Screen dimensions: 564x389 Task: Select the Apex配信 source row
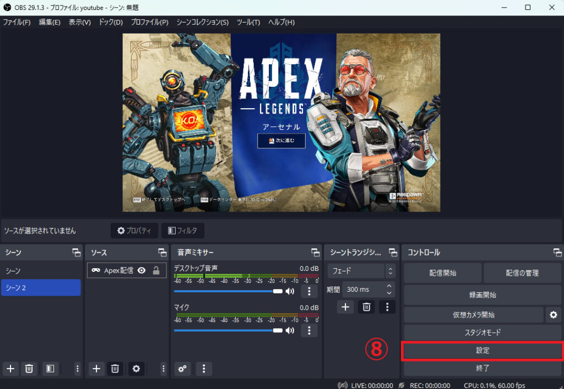127,270
